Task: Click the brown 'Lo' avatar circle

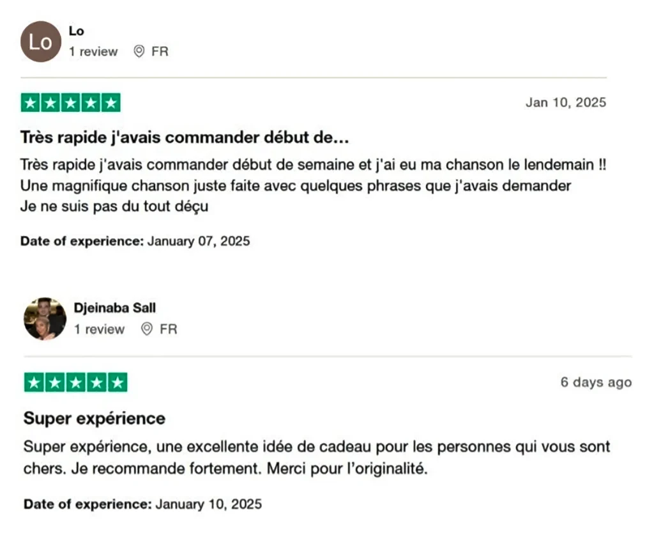Action: pyautogui.click(x=41, y=42)
